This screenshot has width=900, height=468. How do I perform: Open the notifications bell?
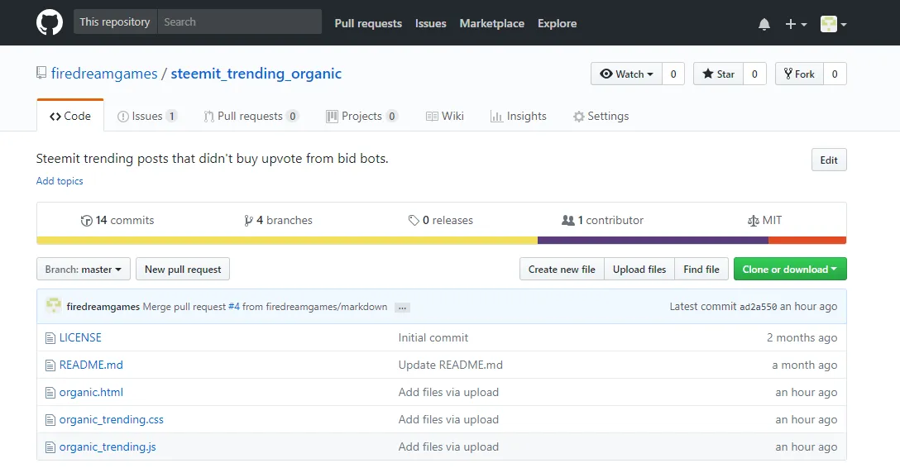pos(764,24)
